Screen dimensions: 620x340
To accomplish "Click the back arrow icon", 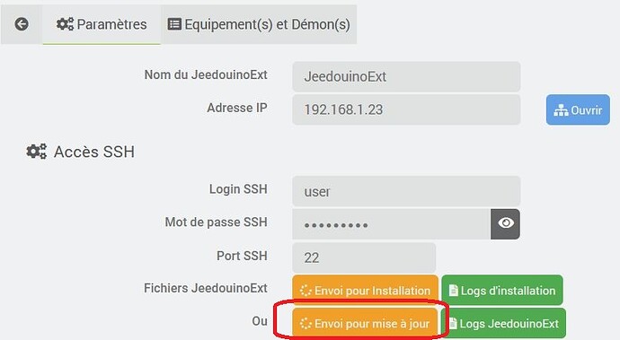I will [22, 24].
